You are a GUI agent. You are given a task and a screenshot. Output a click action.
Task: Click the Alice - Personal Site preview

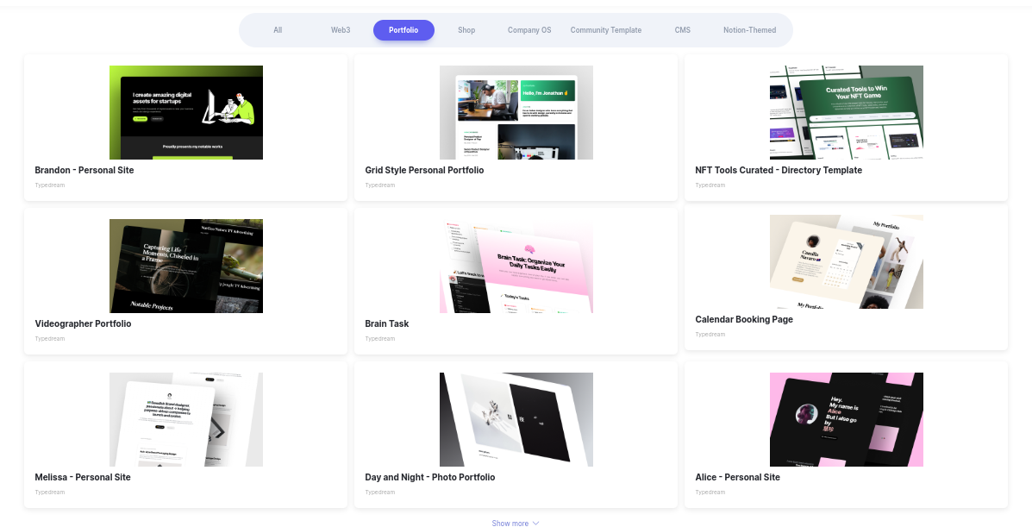(847, 420)
